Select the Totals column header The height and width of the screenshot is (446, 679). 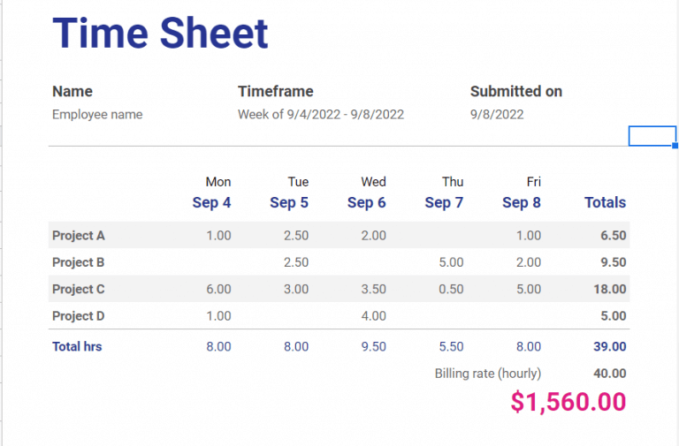(x=605, y=203)
